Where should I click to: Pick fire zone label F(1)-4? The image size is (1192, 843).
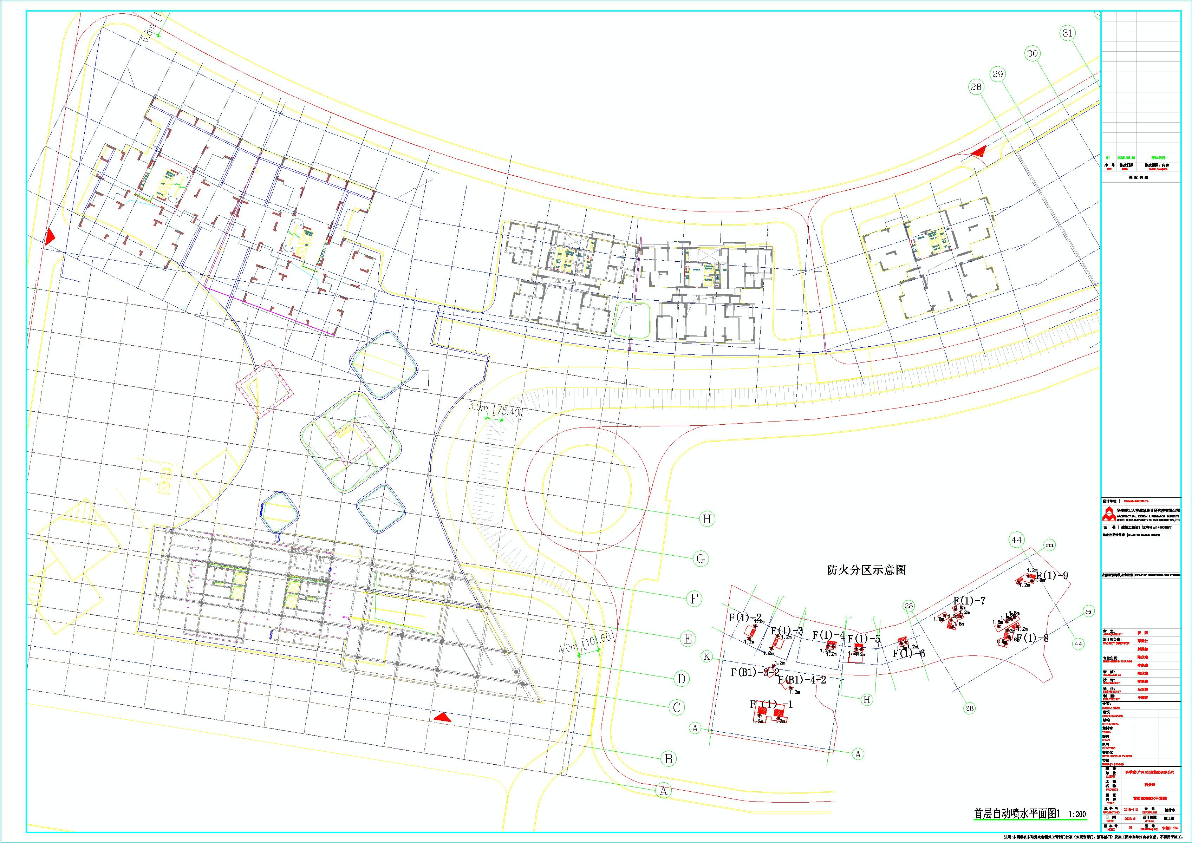point(829,635)
